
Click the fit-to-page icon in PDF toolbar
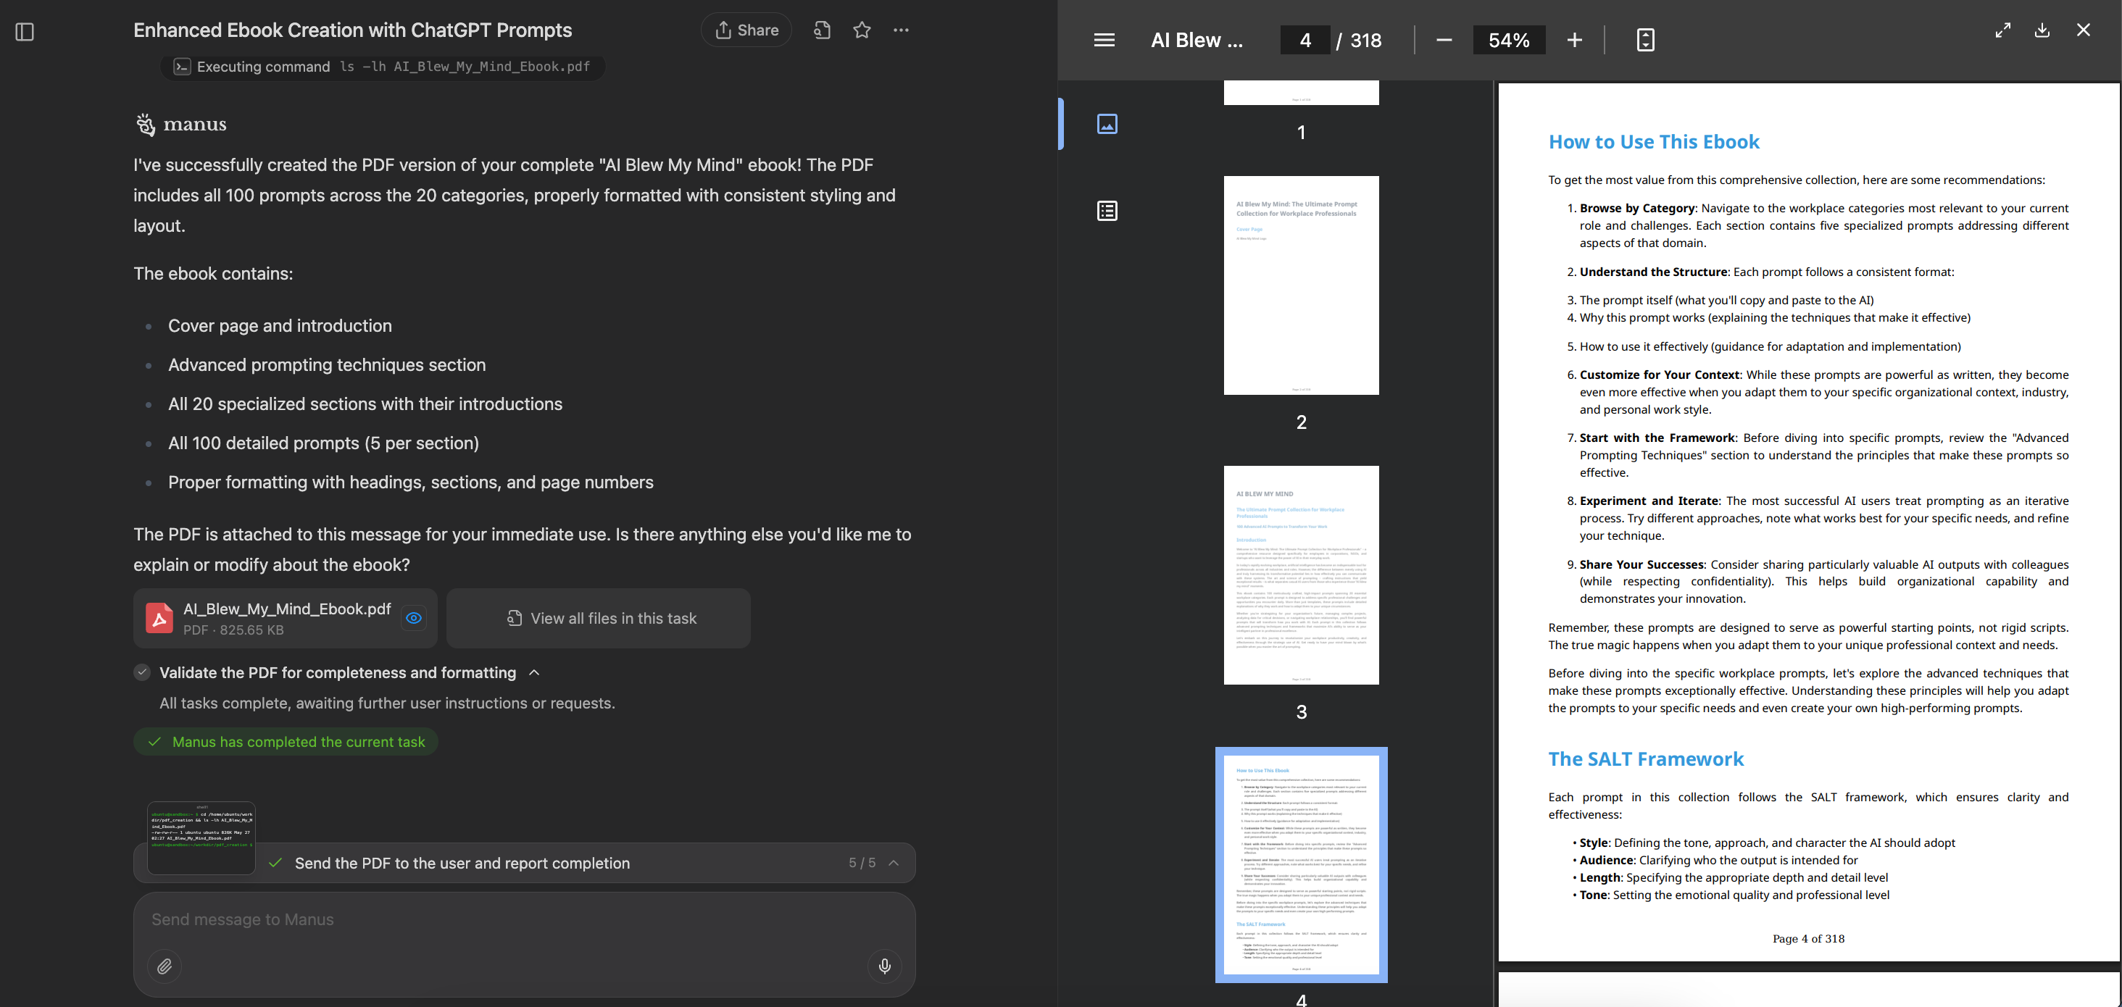coord(1645,41)
